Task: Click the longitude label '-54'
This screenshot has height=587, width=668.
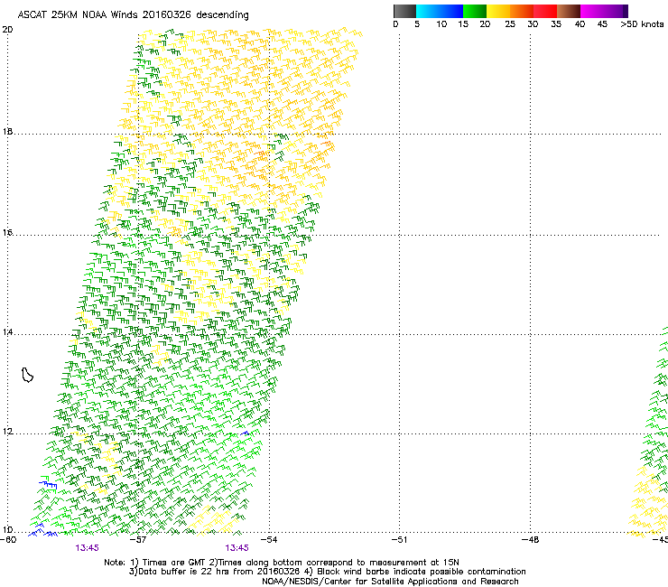Action: click(269, 540)
